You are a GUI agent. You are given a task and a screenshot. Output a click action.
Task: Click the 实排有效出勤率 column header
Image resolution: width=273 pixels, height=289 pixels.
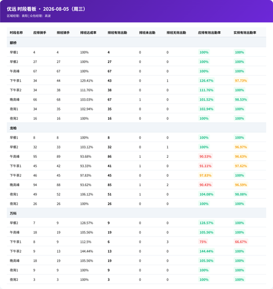pyautogui.click(x=245, y=33)
